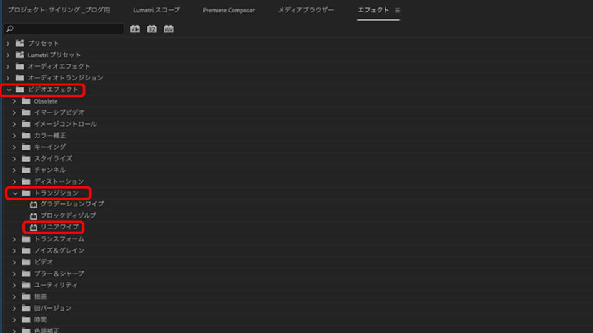Click the カラー補正 folder icon
The image size is (593, 333).
(x=26, y=135)
